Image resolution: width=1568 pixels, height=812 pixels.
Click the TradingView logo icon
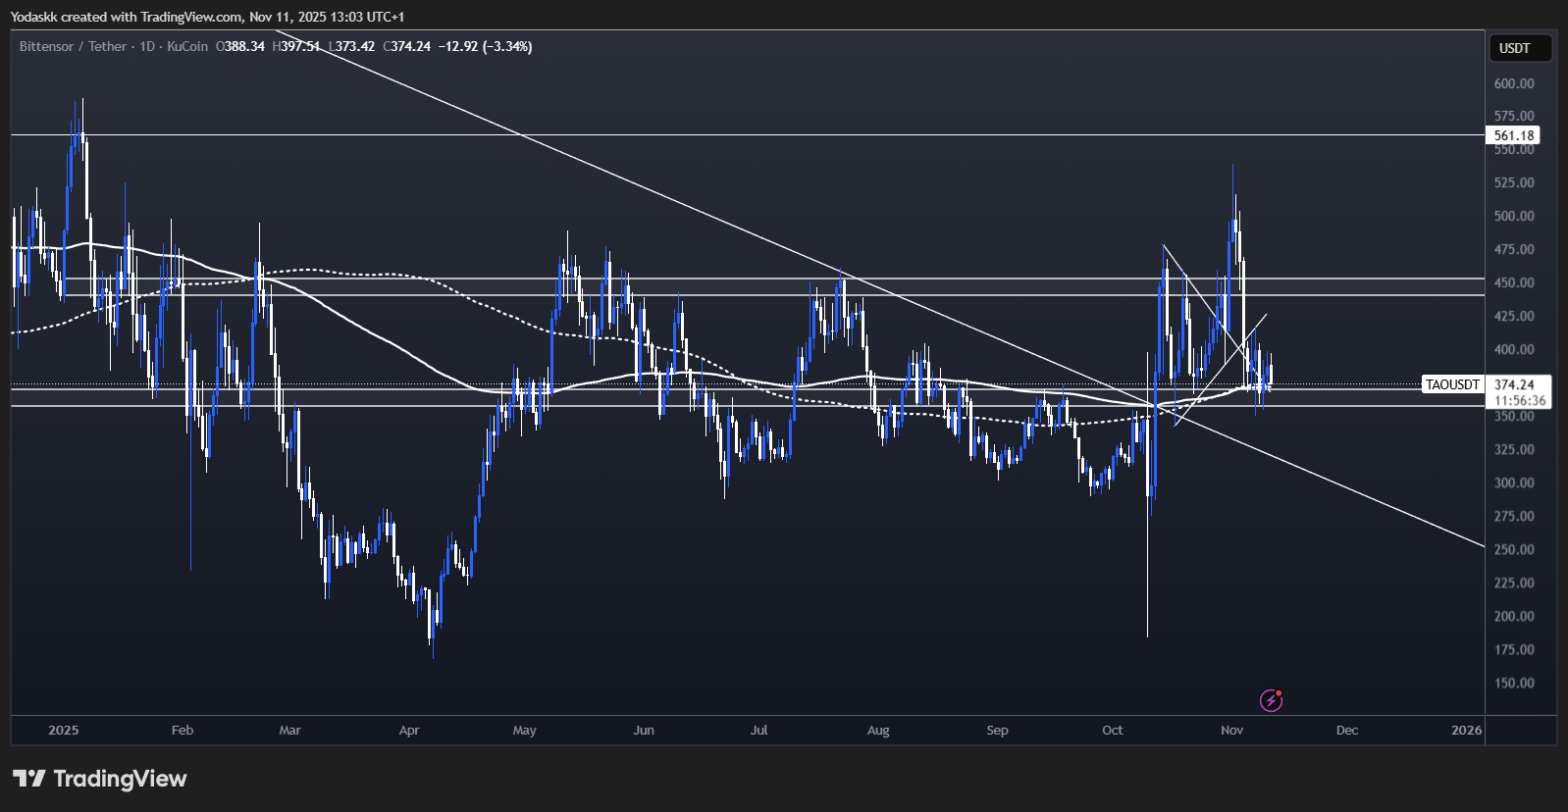coord(29,779)
